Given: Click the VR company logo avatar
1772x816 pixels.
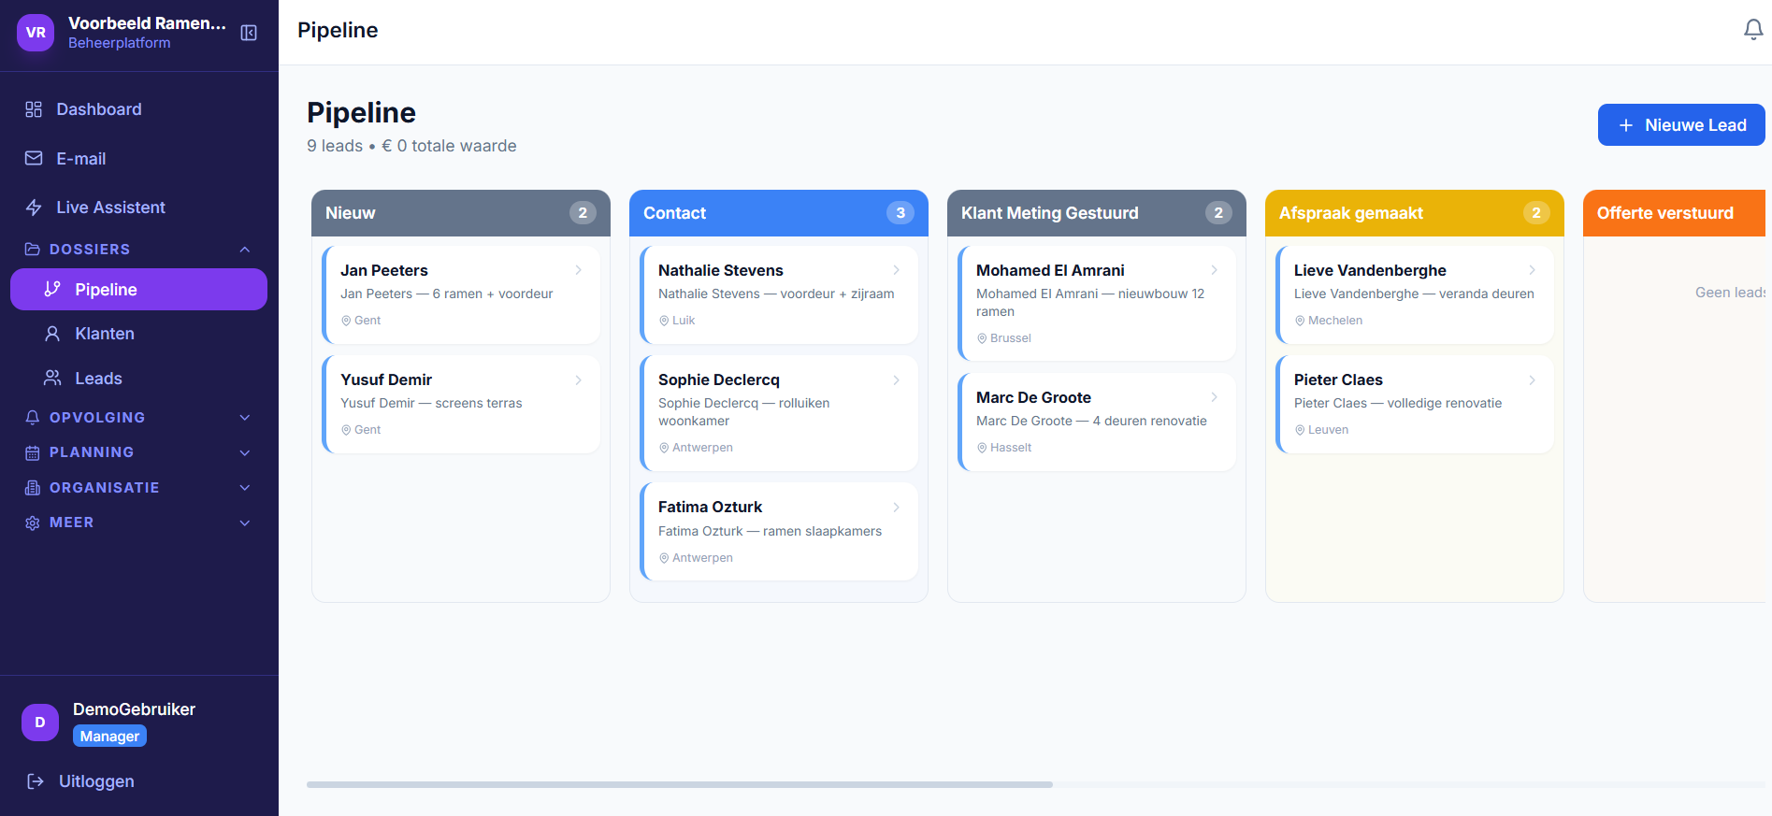Looking at the screenshot, I should [36, 33].
